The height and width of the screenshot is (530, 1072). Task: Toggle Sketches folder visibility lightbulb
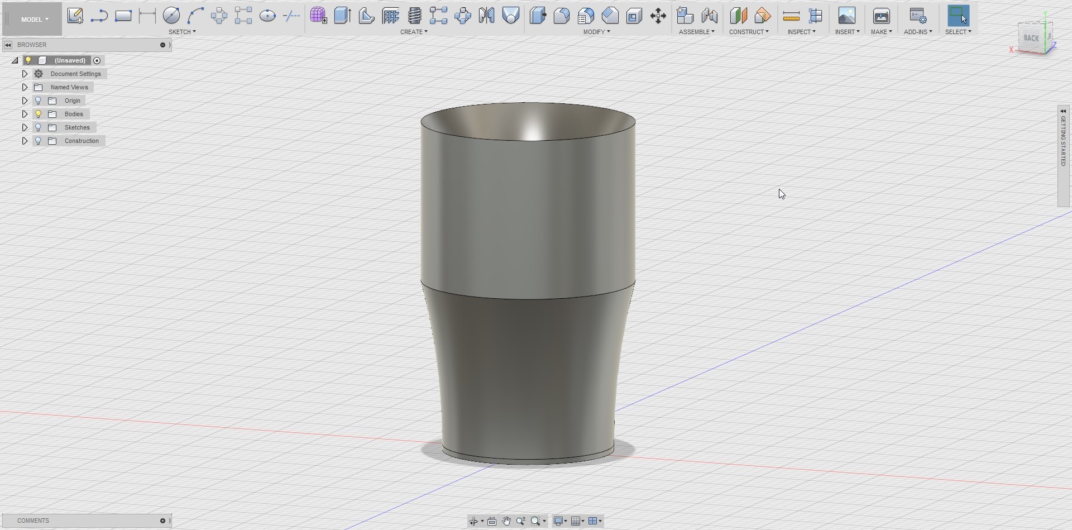tap(39, 127)
